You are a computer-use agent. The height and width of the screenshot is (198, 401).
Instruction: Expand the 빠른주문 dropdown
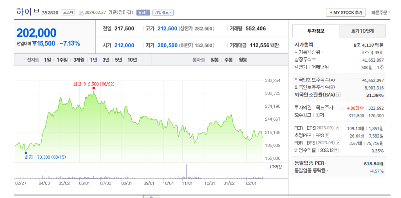click(x=381, y=12)
